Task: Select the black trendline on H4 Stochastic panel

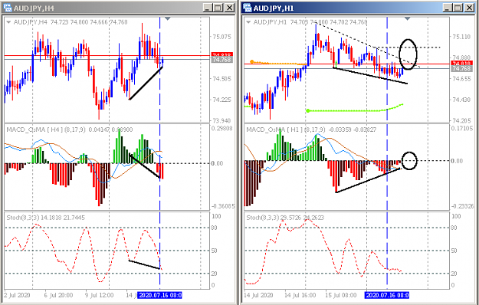Action: coord(144,264)
